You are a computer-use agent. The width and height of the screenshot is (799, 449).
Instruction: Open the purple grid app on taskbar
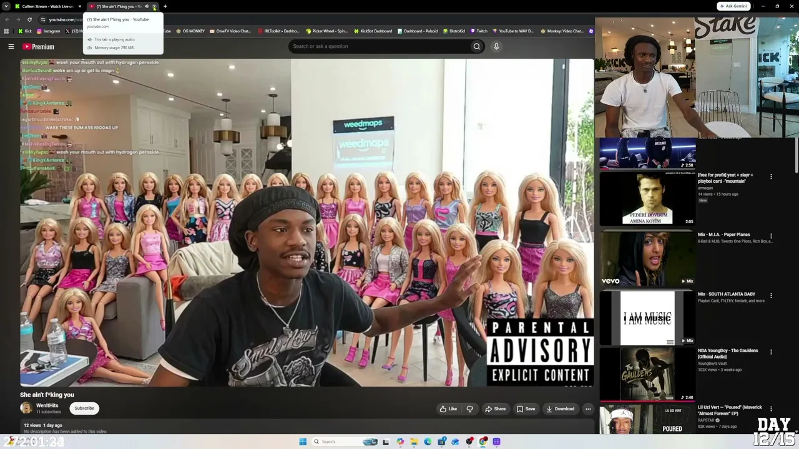(x=497, y=442)
